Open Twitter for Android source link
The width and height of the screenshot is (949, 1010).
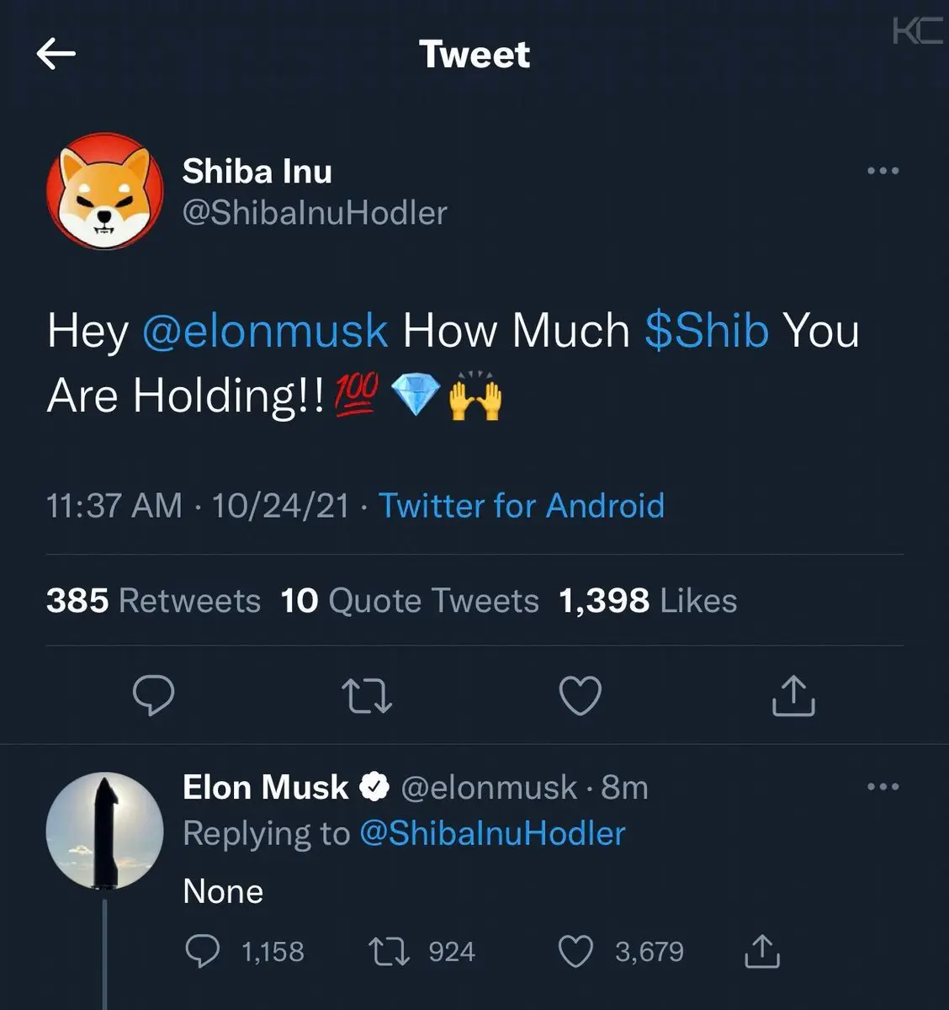521,506
